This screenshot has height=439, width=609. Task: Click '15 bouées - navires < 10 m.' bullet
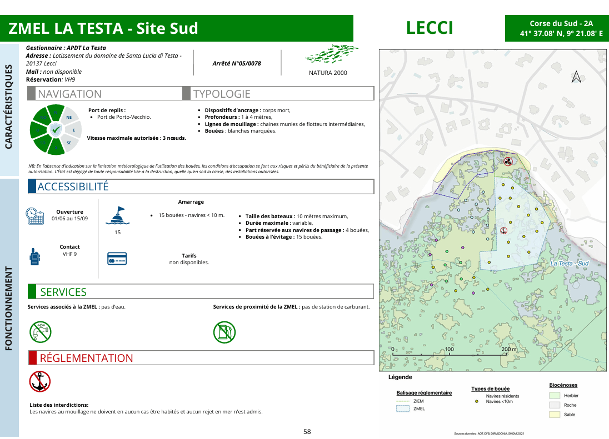click(192, 215)
